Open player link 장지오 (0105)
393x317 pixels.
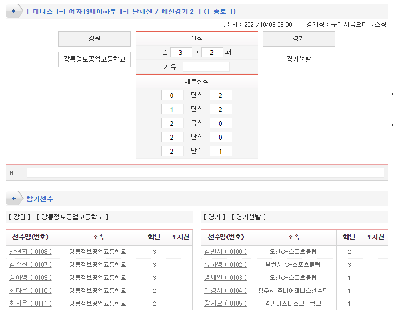[x=225, y=303]
